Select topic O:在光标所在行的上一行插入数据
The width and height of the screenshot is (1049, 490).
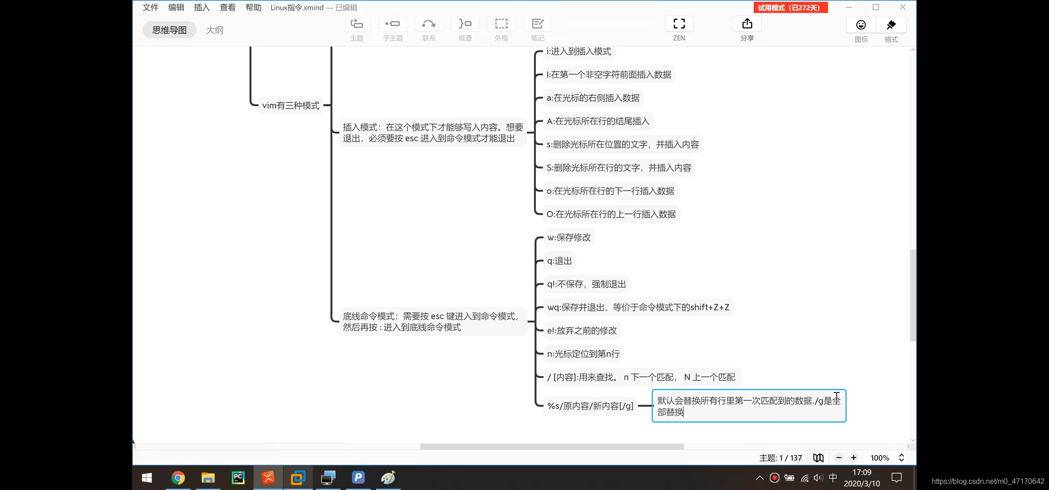[x=611, y=214]
